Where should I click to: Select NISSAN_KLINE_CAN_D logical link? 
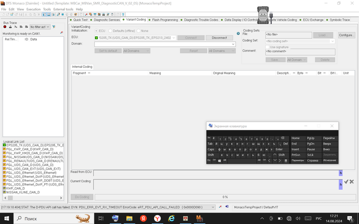[23, 192]
